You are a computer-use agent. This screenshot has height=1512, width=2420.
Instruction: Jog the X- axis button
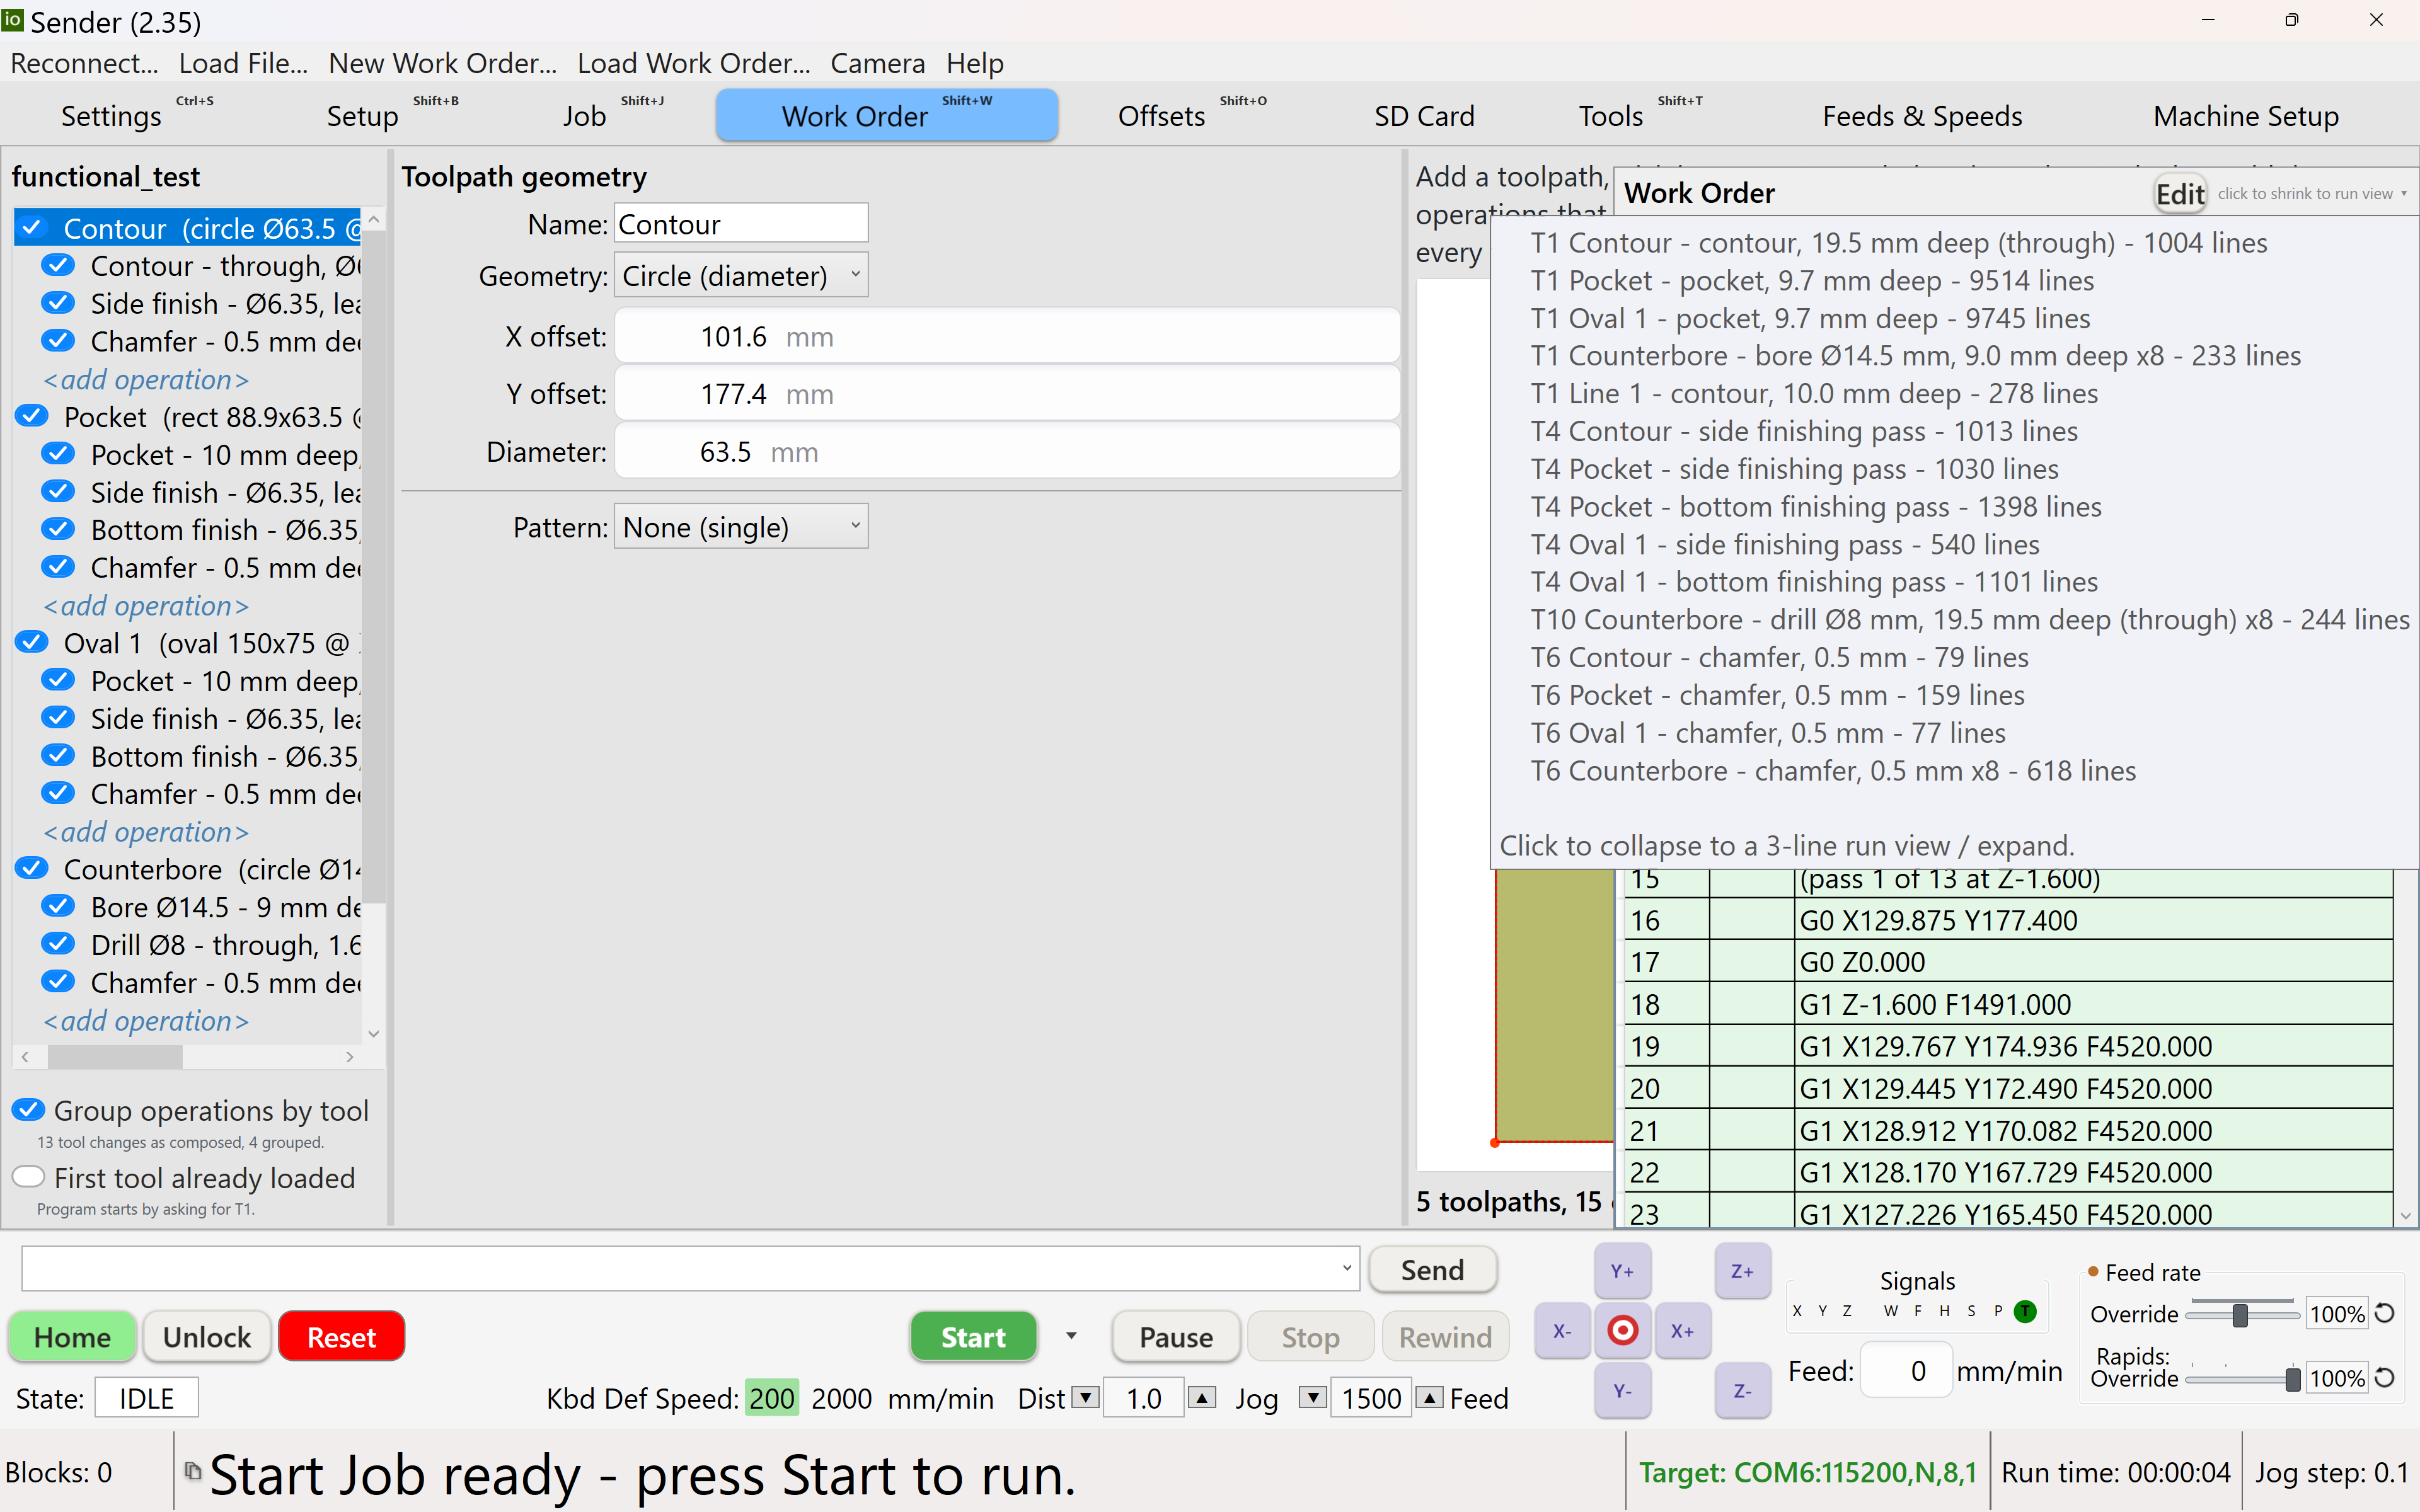(x=1562, y=1331)
